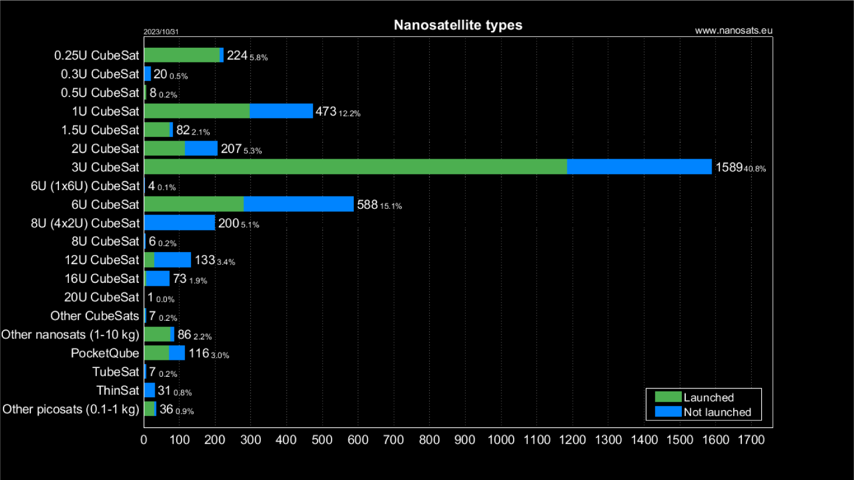Select the 16U CubeSat blue bar
The height and width of the screenshot is (480, 854).
pyautogui.click(x=158, y=279)
